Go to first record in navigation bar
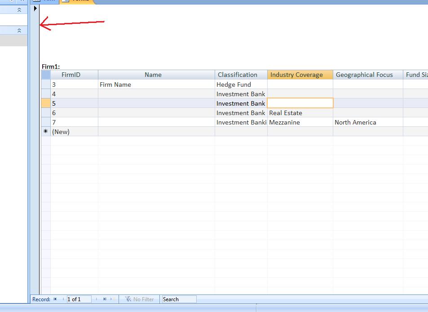The width and height of the screenshot is (428, 312). (x=55, y=299)
